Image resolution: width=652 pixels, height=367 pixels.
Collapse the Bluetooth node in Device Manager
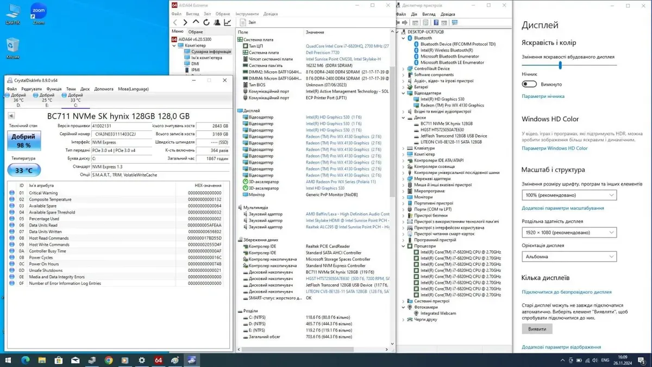404,38
